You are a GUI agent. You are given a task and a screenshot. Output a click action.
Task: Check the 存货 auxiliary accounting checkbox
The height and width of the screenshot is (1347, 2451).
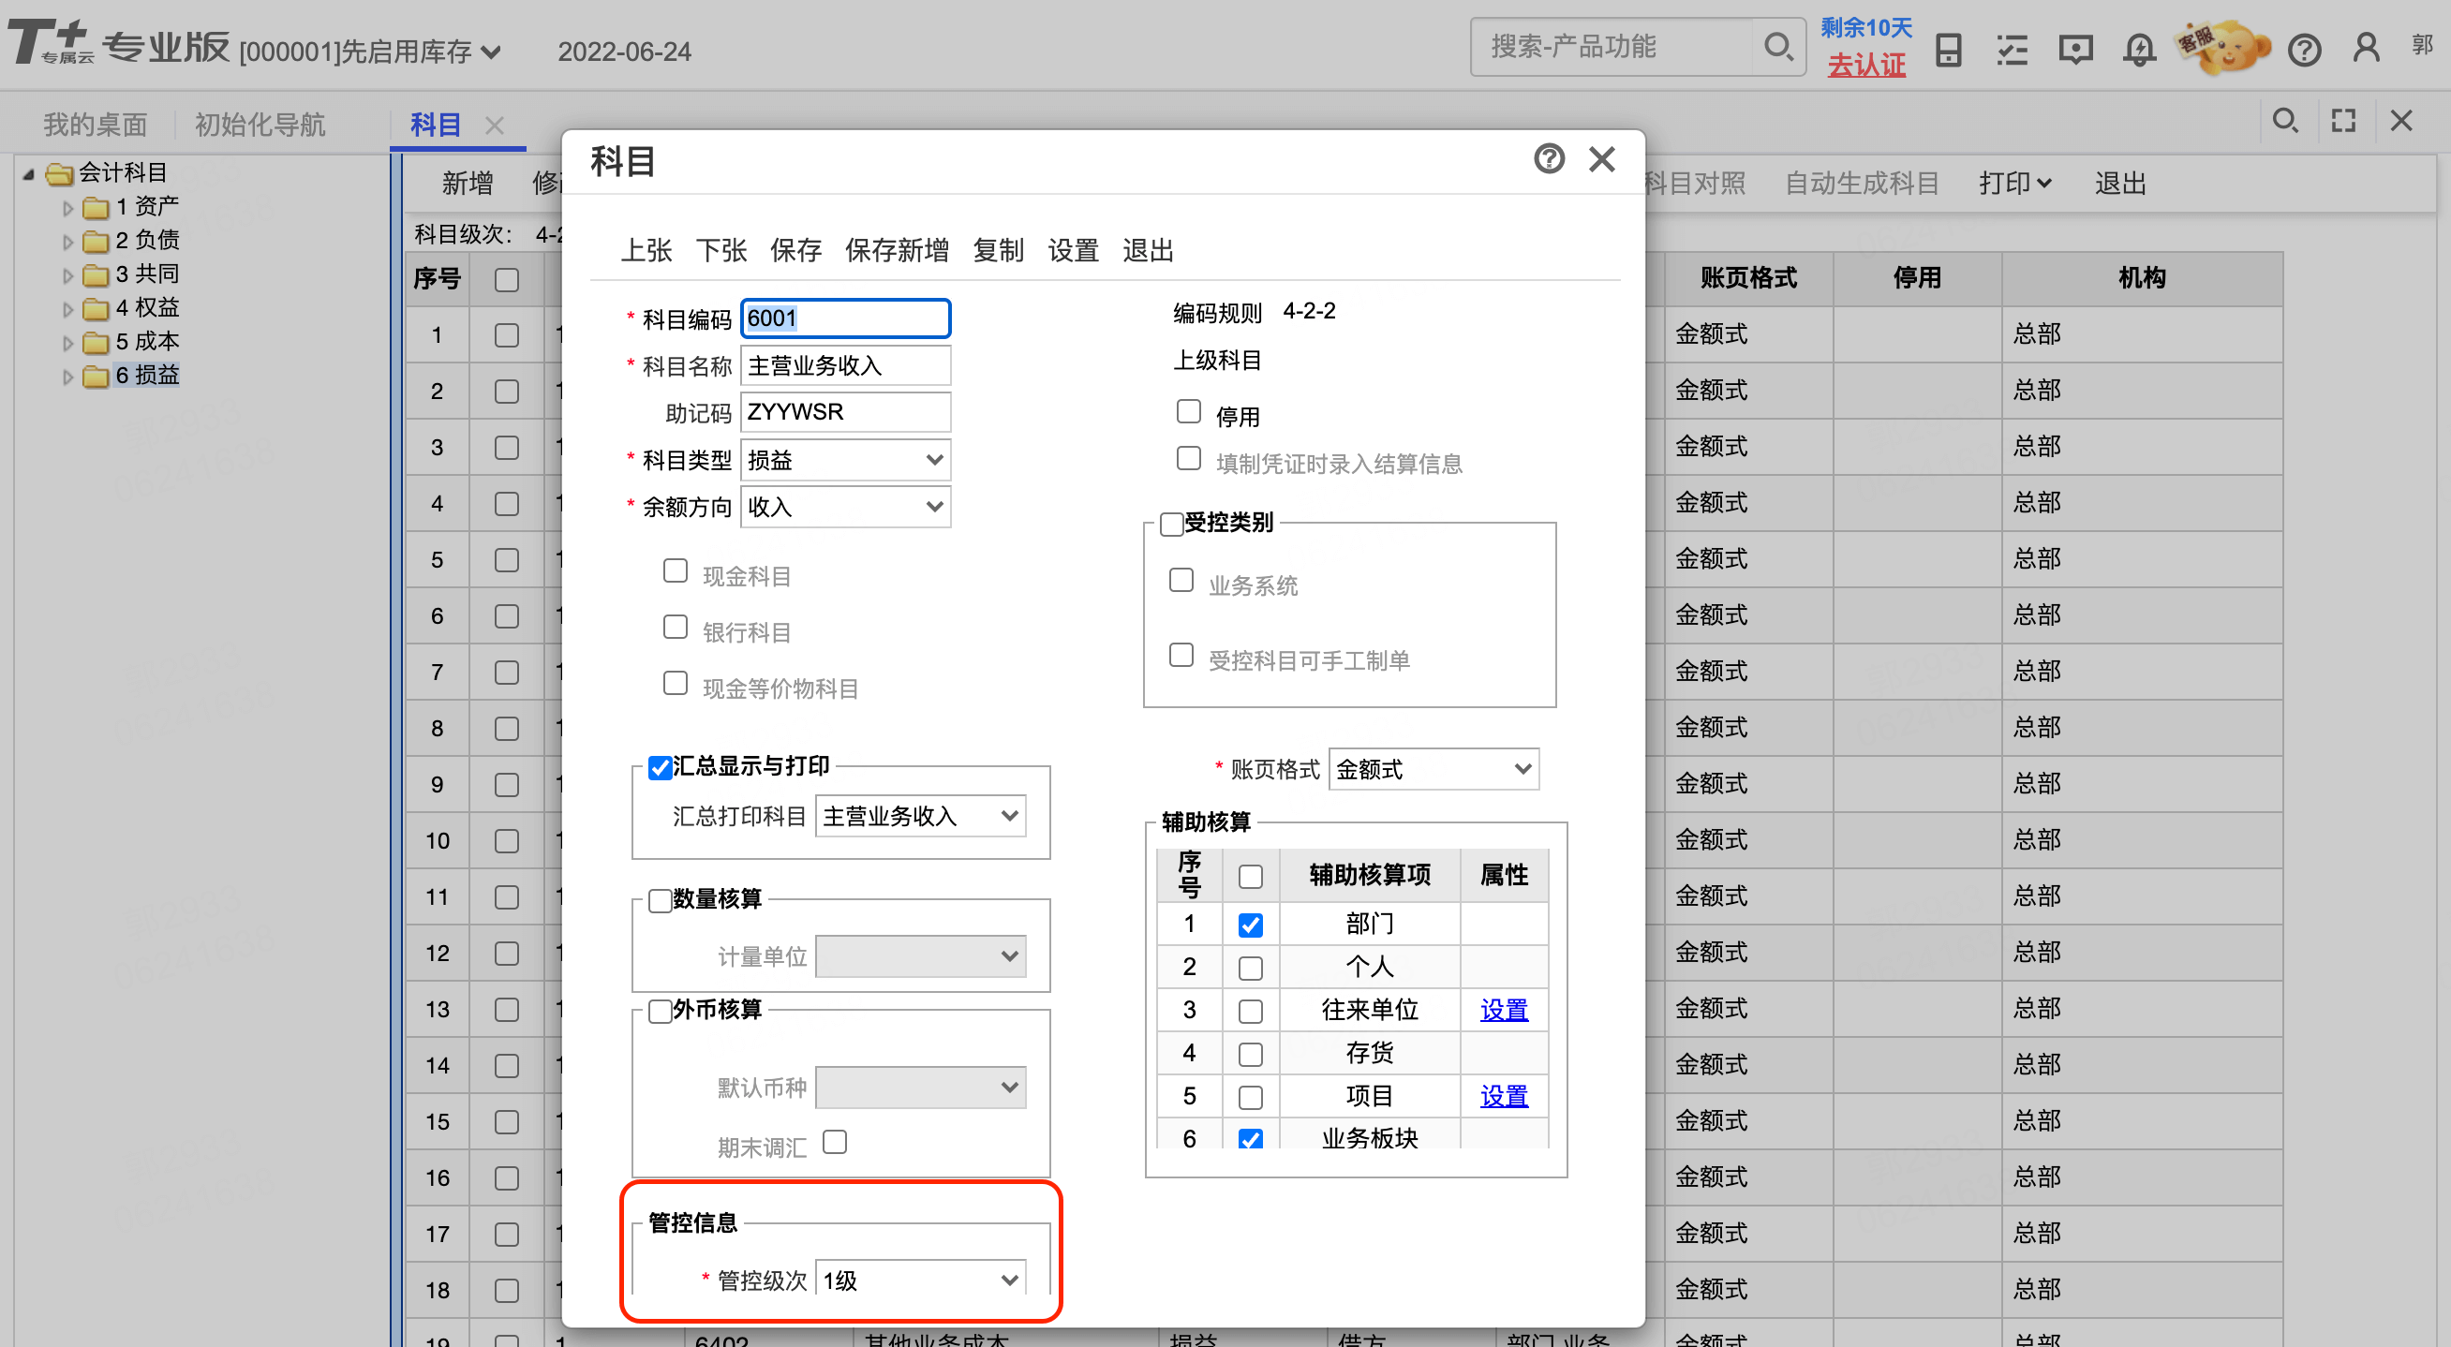coord(1250,1054)
